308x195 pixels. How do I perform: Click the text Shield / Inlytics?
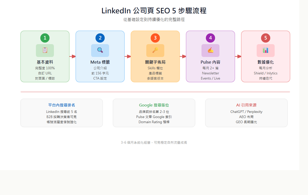[x=266, y=73]
